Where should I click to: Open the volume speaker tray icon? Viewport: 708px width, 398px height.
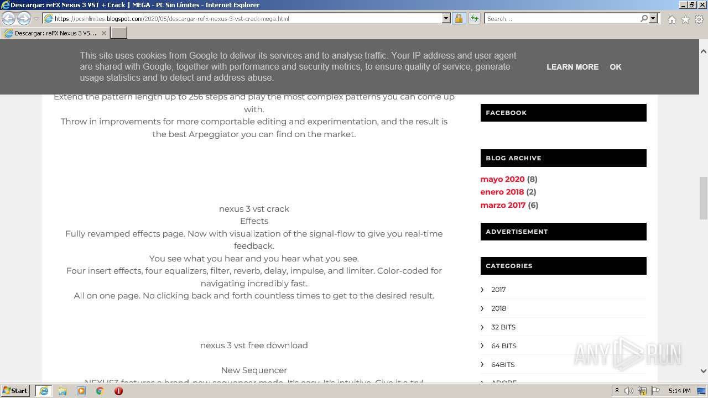(x=629, y=391)
